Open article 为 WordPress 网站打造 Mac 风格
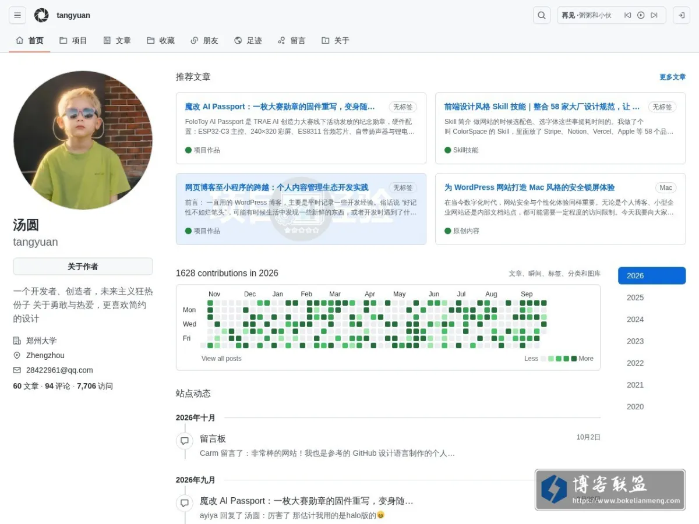 [x=529, y=187]
